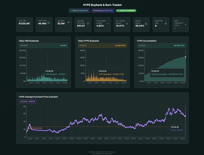The height and width of the screenshot is (155, 204).
Task: Select the Avg Daily $2.0M value
Action: [61, 23]
